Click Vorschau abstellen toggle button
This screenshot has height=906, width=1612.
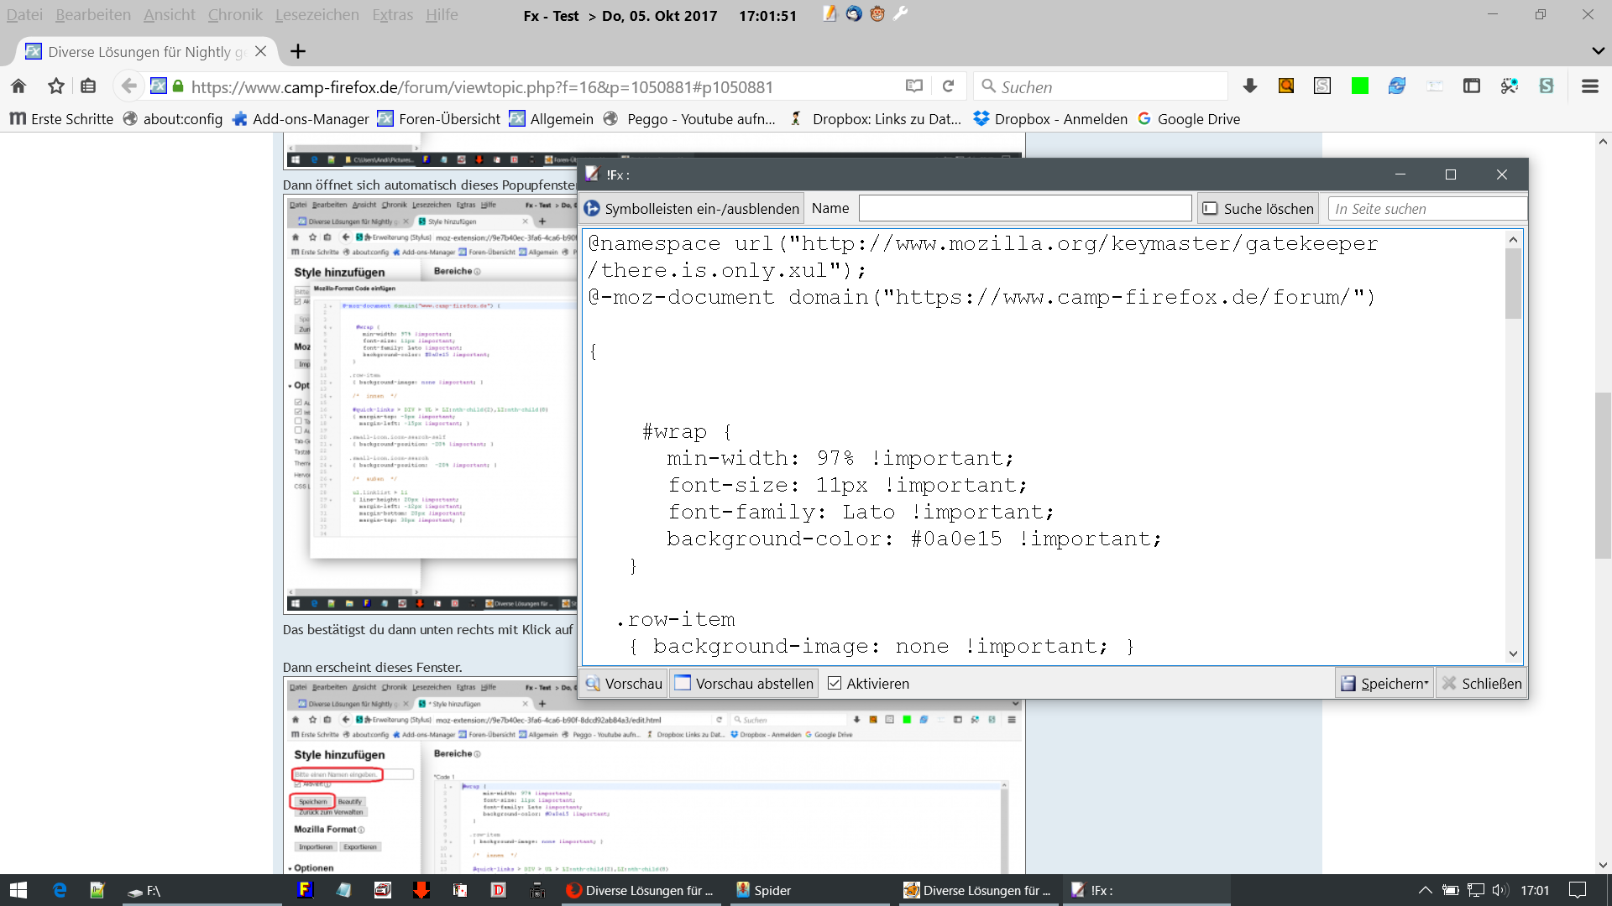click(x=744, y=684)
